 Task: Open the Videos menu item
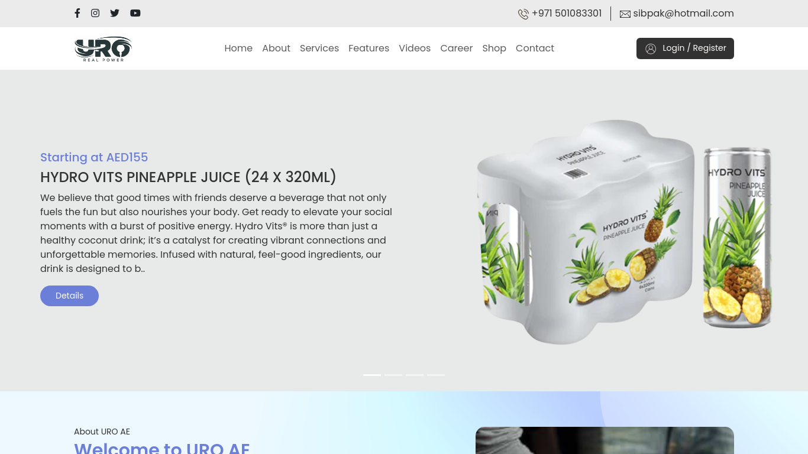click(415, 48)
